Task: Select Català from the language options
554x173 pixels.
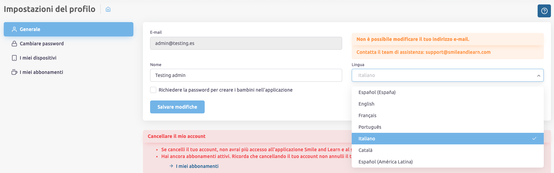Action: (x=365, y=150)
